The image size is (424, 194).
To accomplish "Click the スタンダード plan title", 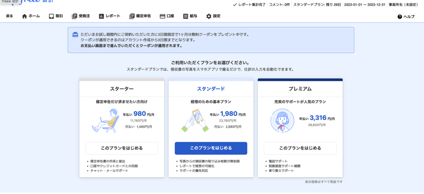I will click(211, 89).
